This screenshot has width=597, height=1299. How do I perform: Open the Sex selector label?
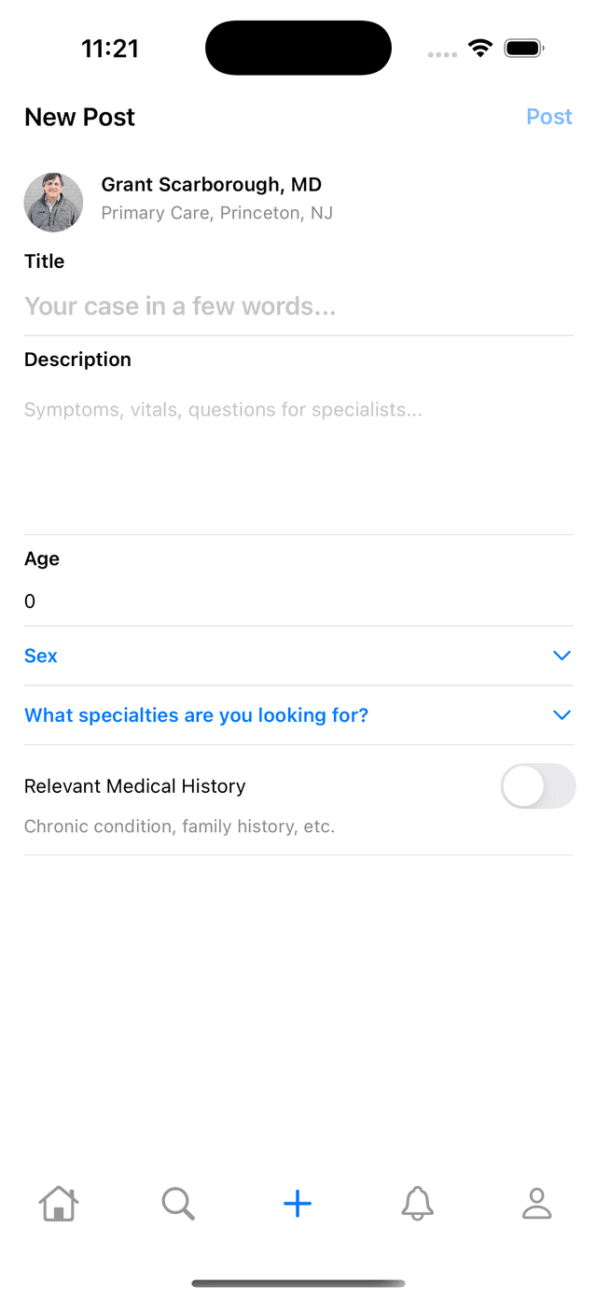41,656
